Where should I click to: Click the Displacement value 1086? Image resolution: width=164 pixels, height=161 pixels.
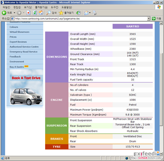pyautogui.click(x=132, y=100)
